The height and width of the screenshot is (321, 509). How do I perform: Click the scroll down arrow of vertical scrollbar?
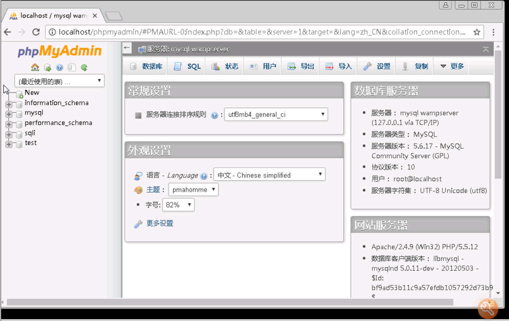(498, 293)
